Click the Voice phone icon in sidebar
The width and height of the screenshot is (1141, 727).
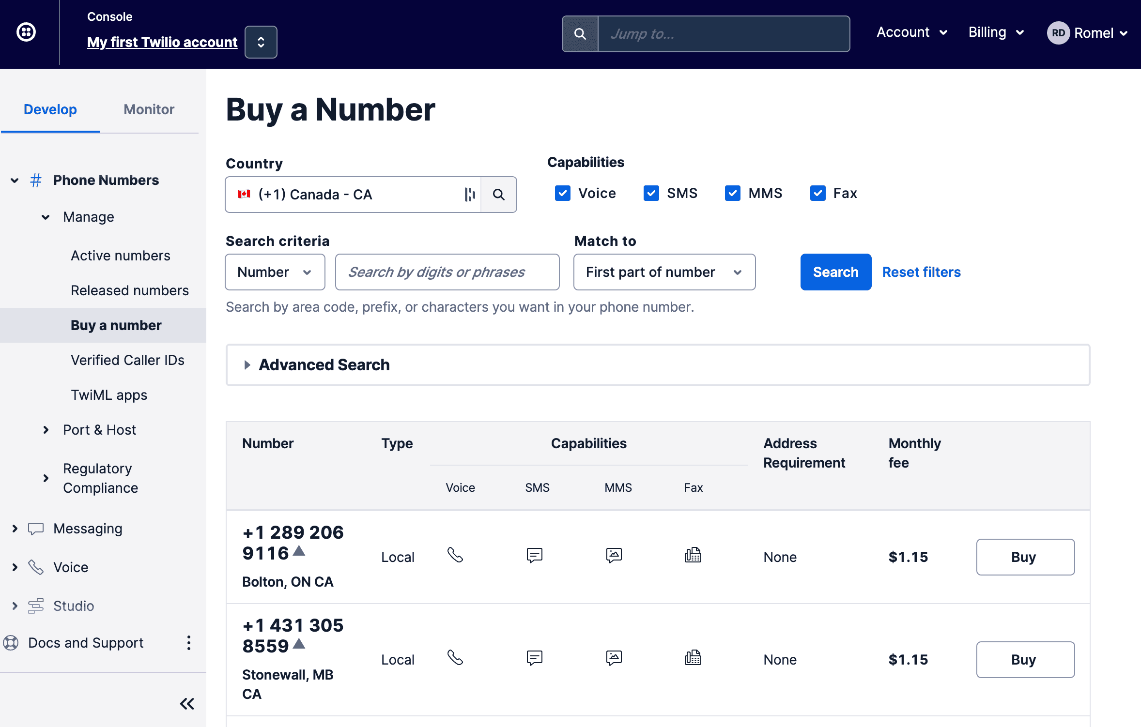pyautogui.click(x=36, y=567)
